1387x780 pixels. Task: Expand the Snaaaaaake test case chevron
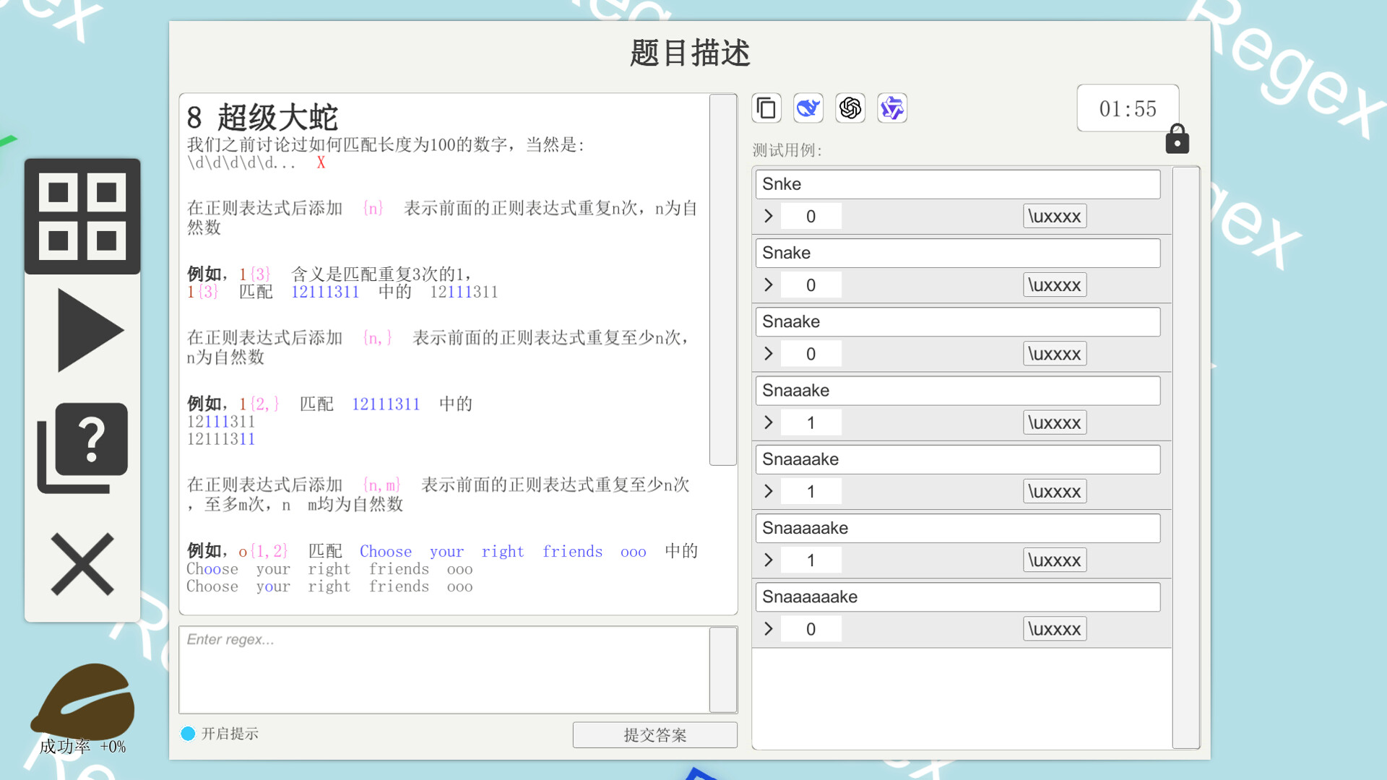click(x=769, y=629)
